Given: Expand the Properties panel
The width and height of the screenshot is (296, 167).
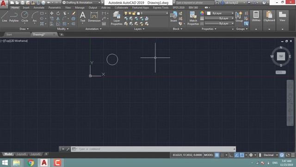Looking at the screenshot, I should [x=209, y=29].
